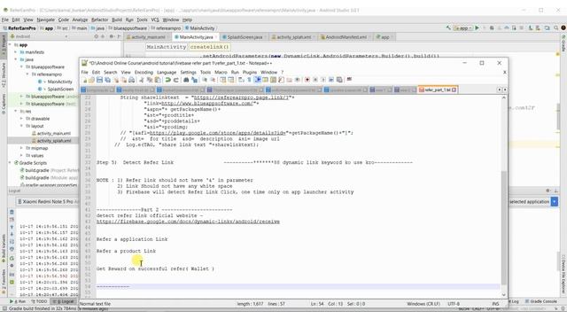Viewport: 567px width, 319px height.
Task: Open the app run configuration dropdown
Action: tap(462, 27)
